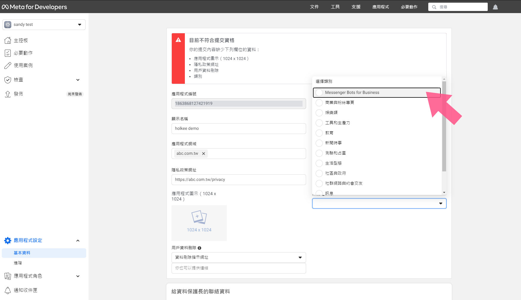Click the category list scroll up arrow
The width and height of the screenshot is (521, 300).
click(x=444, y=79)
